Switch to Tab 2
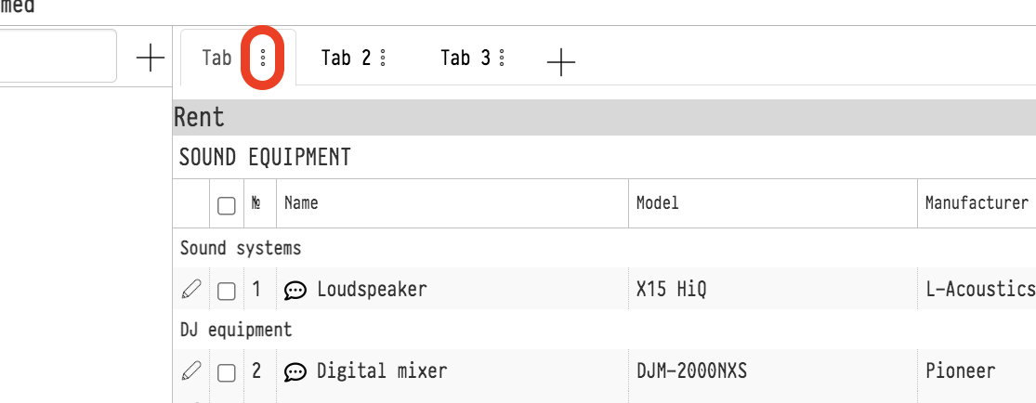The width and height of the screenshot is (1036, 403). (x=346, y=58)
